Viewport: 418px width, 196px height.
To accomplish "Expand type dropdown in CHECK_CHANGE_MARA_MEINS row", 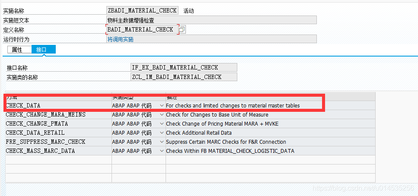I will coord(162,115).
